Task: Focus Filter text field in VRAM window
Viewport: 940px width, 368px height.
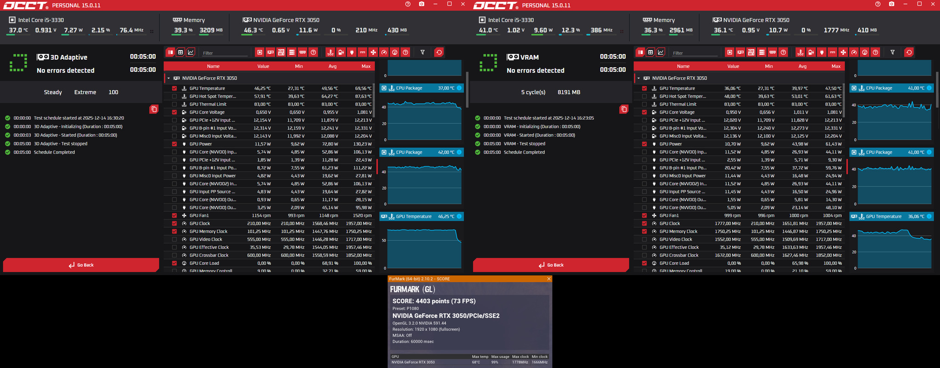Action: (x=695, y=53)
